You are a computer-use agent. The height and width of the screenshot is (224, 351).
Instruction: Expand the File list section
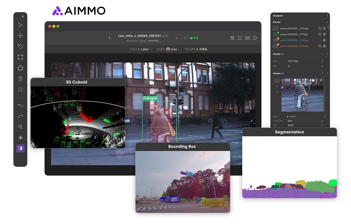pos(327,22)
